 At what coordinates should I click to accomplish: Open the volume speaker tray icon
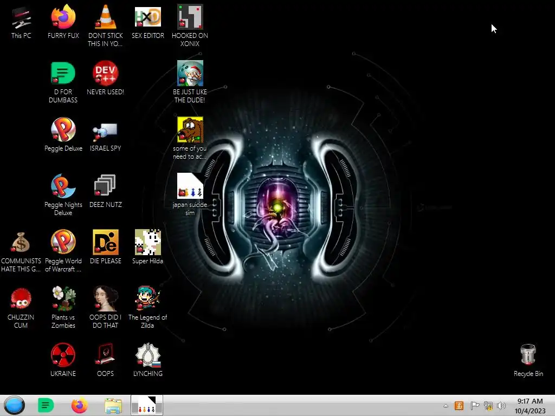coord(501,406)
